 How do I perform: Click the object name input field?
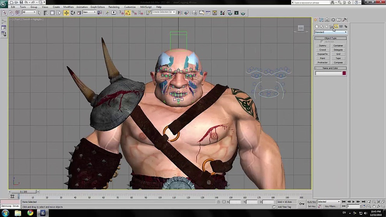(x=329, y=73)
